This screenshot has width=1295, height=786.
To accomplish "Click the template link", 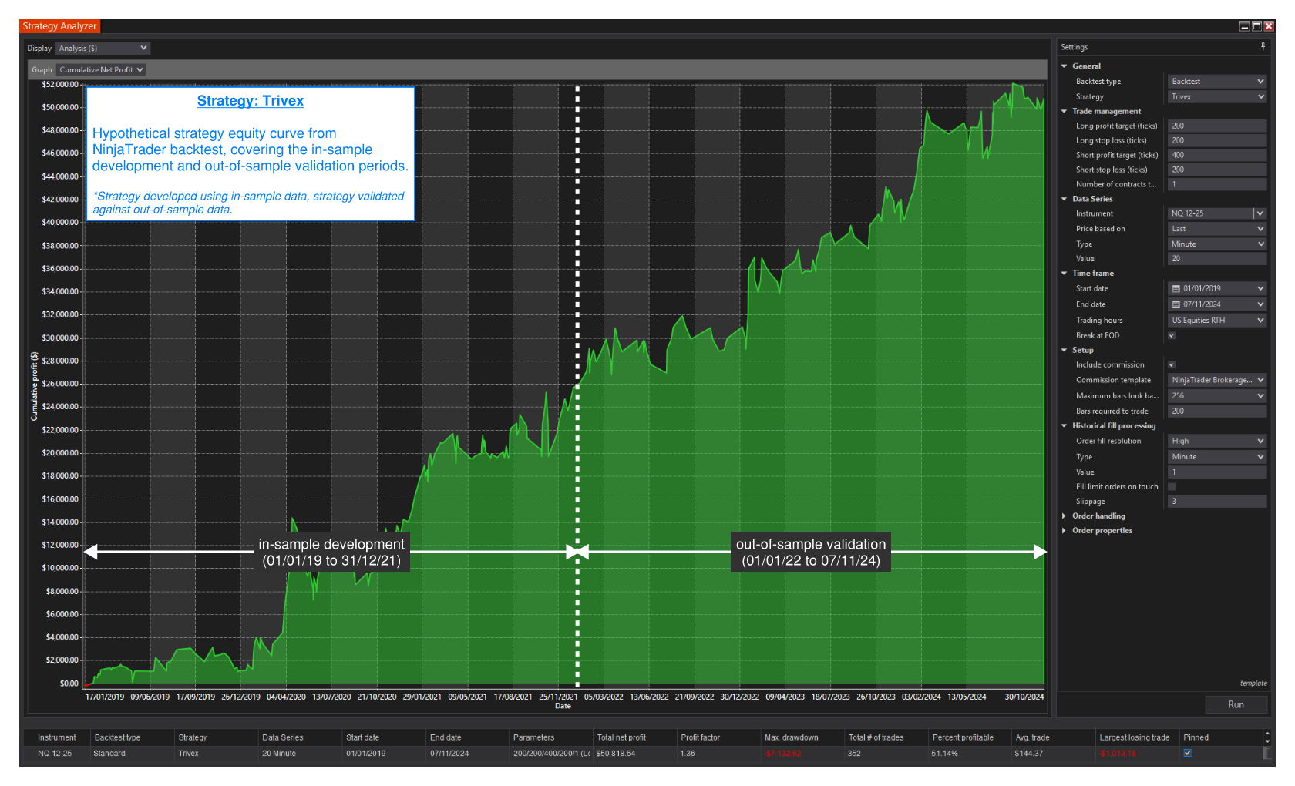I will [x=1253, y=684].
